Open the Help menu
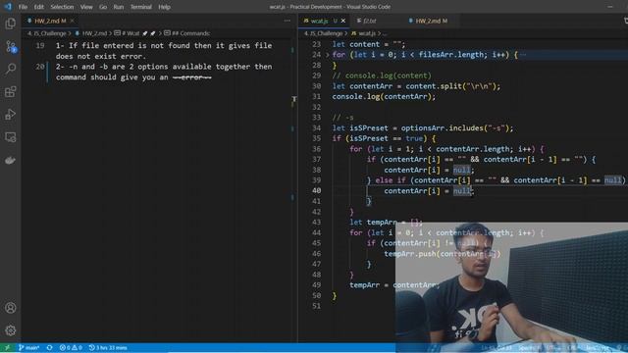This screenshot has height=353, width=628. (x=164, y=7)
